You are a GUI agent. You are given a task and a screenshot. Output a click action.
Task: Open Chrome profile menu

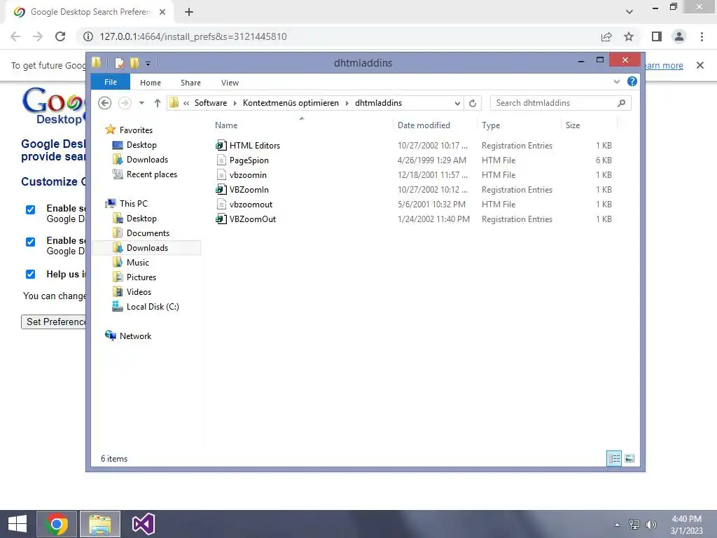[679, 36]
